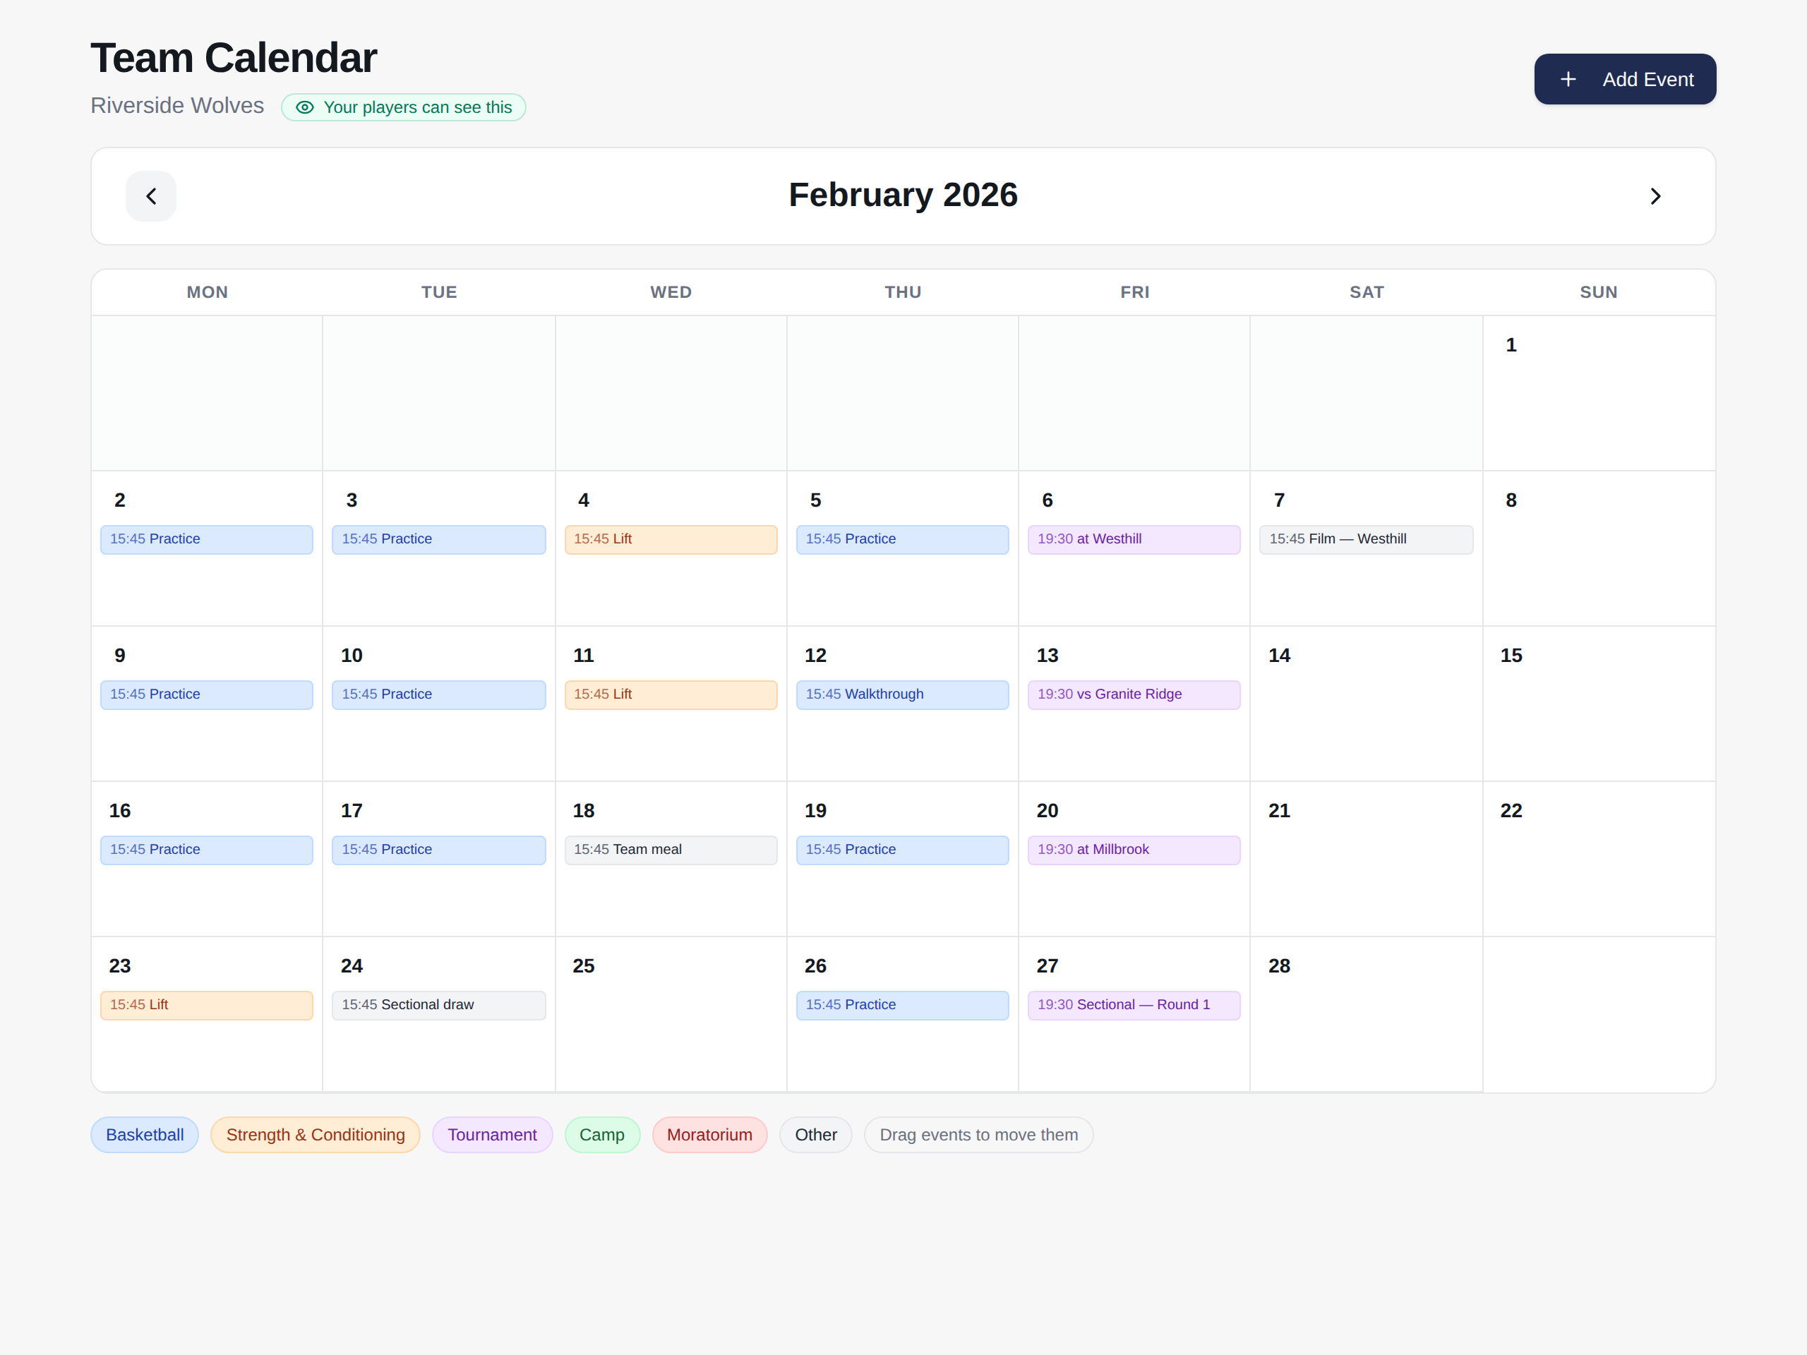Viewport: 1807px width, 1355px height.
Task: Open the Practice event on February 9
Action: (207, 694)
